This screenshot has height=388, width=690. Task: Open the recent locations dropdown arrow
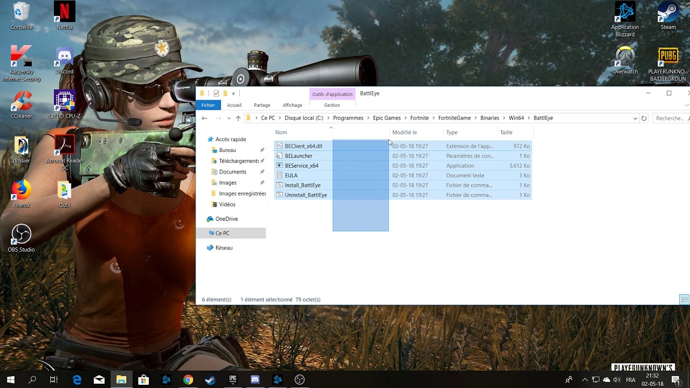[x=229, y=118]
